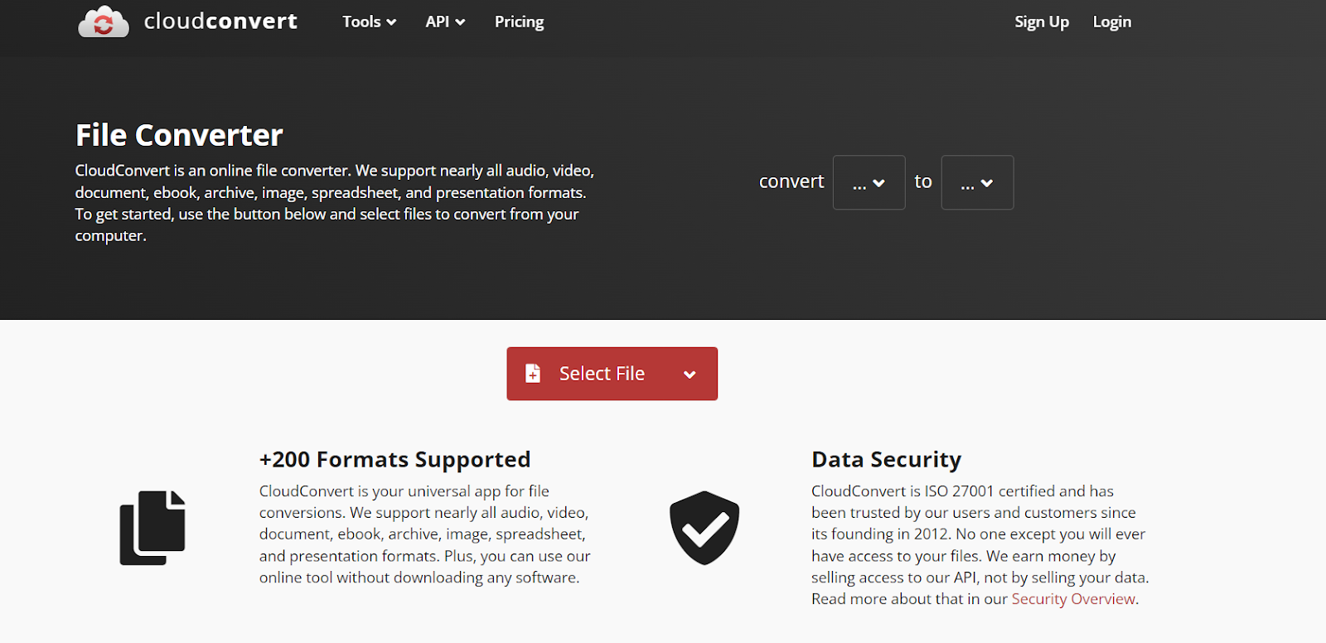Click the '+200 Formats Supported' heading
The image size is (1326, 643).
click(x=394, y=459)
